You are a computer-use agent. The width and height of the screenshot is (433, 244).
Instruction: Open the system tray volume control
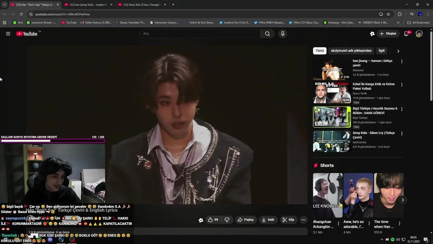[398, 240]
